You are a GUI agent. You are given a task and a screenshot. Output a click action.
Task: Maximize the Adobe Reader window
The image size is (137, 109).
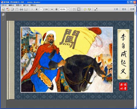(132, 2)
